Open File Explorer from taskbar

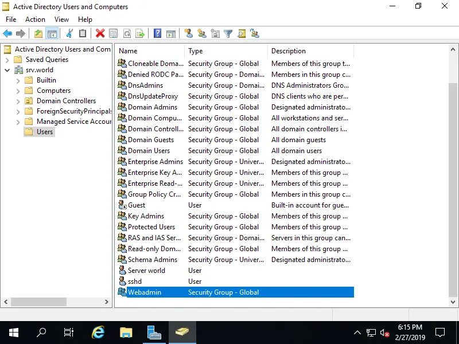click(126, 333)
